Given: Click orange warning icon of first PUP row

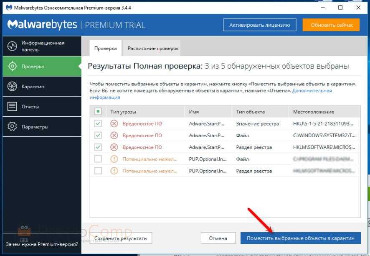Looking at the screenshot, I should click(x=114, y=159).
